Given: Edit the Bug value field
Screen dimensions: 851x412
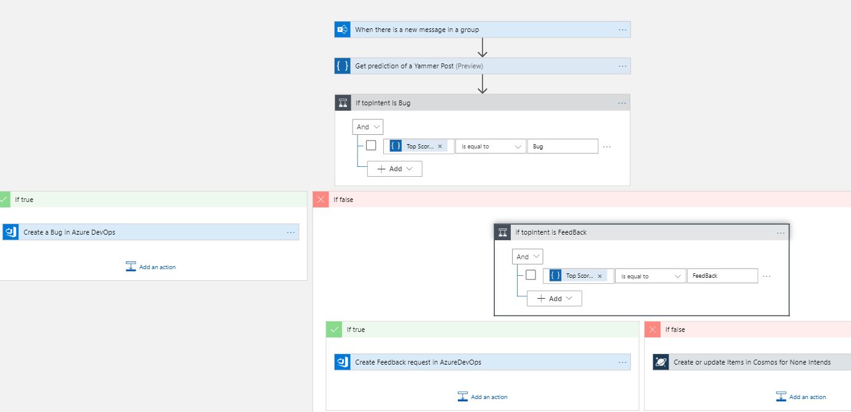Looking at the screenshot, I should tap(563, 147).
